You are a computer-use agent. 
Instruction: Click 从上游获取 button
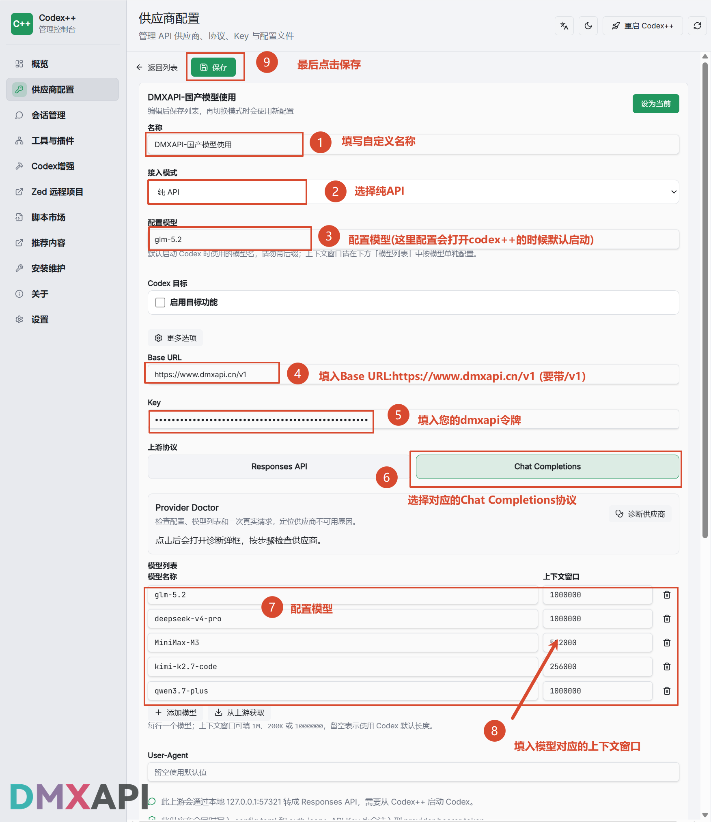click(x=239, y=713)
